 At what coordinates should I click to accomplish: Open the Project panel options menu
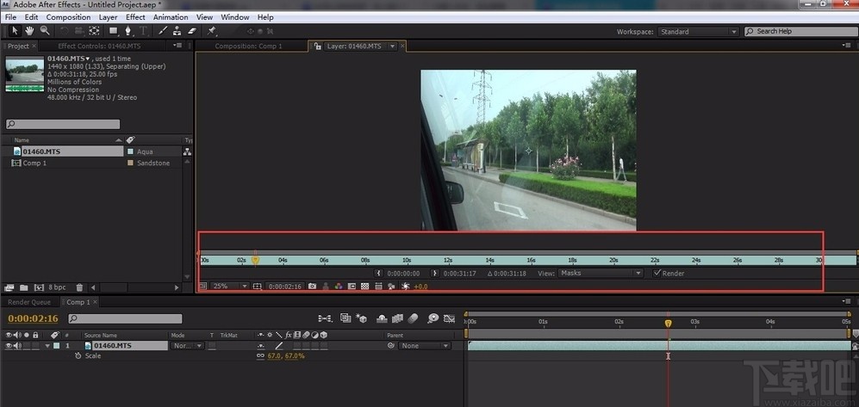point(177,46)
